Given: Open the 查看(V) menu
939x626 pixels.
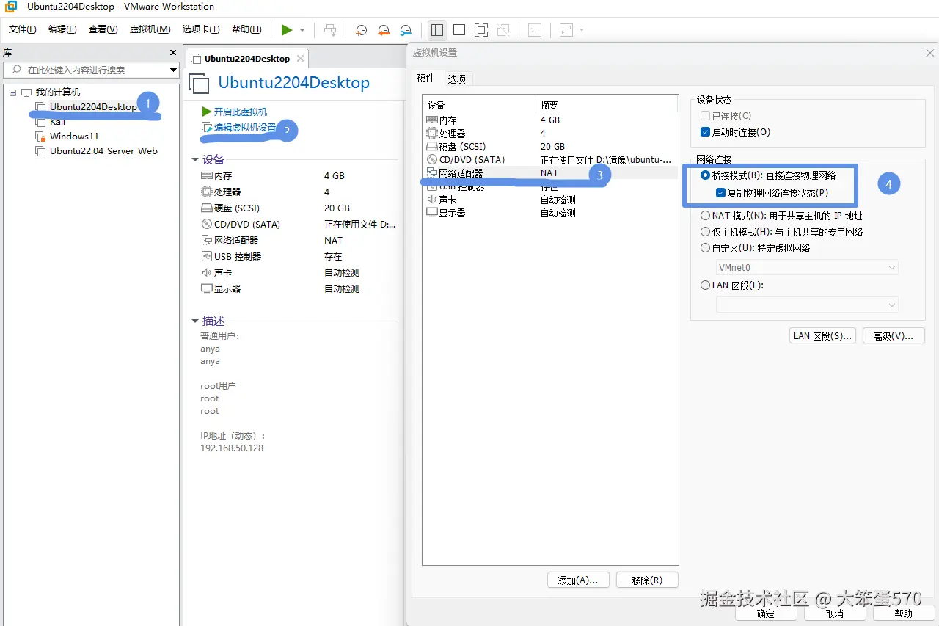Looking at the screenshot, I should pyautogui.click(x=103, y=29).
